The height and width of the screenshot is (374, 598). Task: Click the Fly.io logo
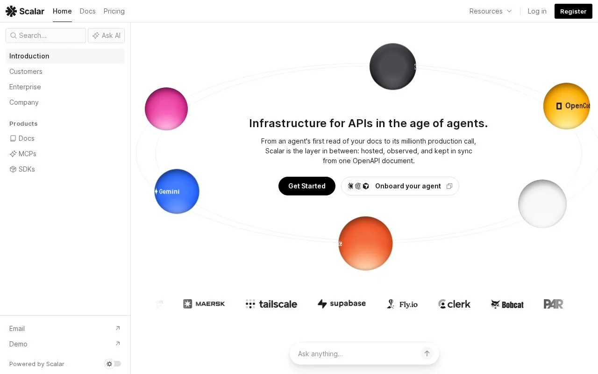tap(402, 304)
